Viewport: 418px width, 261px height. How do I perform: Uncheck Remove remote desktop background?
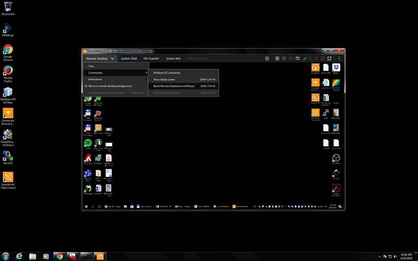[86, 86]
